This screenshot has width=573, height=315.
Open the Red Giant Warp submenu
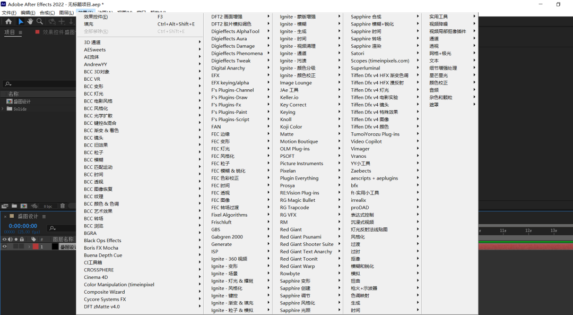308,266
